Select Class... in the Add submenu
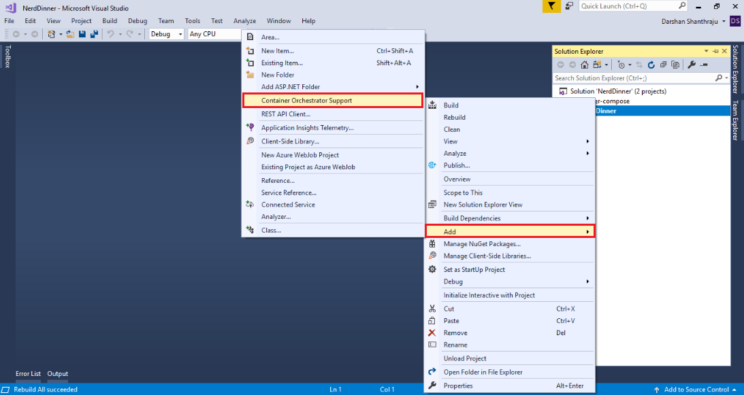 (x=333, y=230)
